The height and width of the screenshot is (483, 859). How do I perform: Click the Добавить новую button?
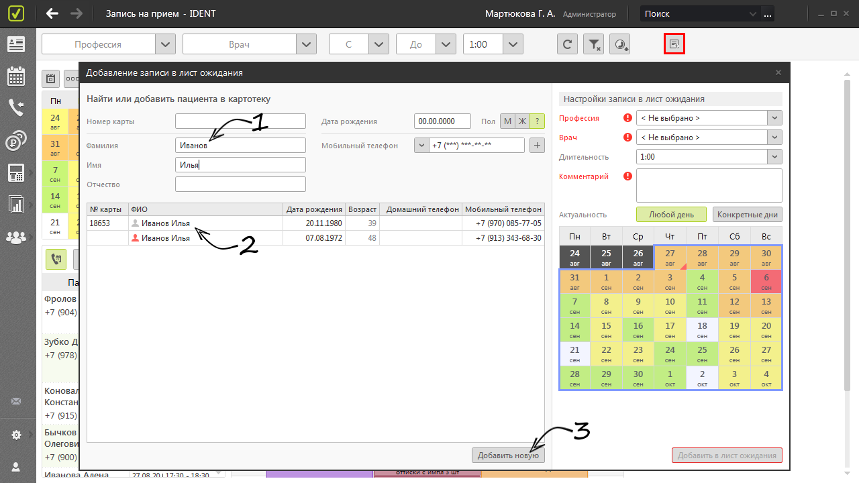508,455
